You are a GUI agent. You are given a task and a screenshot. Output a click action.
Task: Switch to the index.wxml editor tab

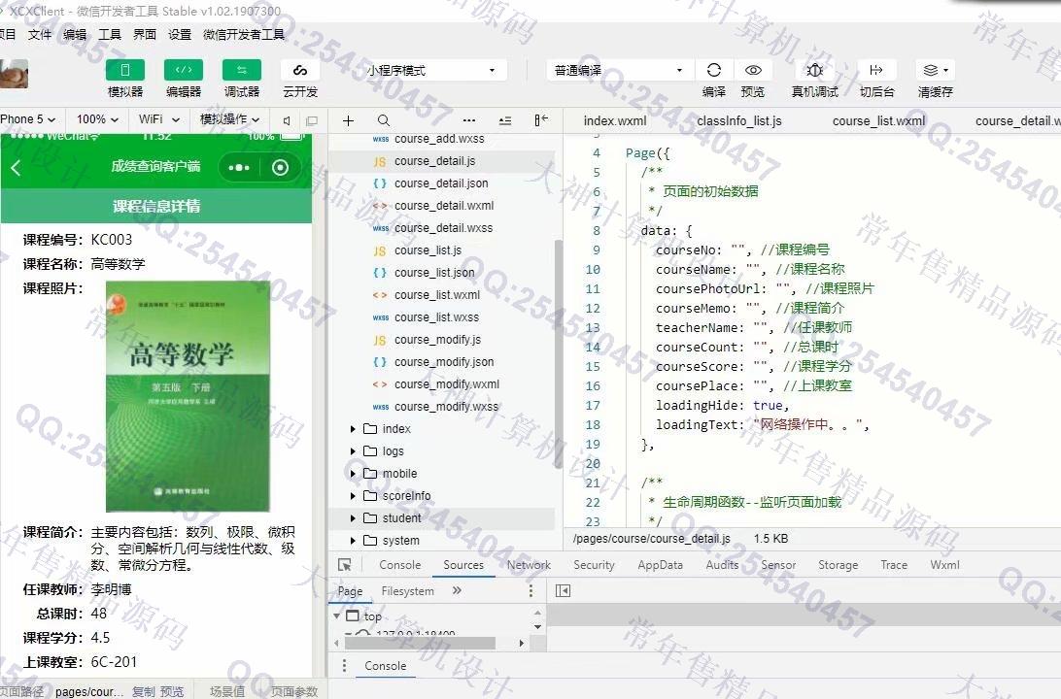tap(615, 121)
